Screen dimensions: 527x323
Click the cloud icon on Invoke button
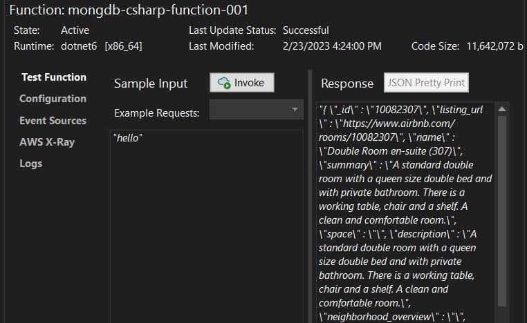point(224,83)
